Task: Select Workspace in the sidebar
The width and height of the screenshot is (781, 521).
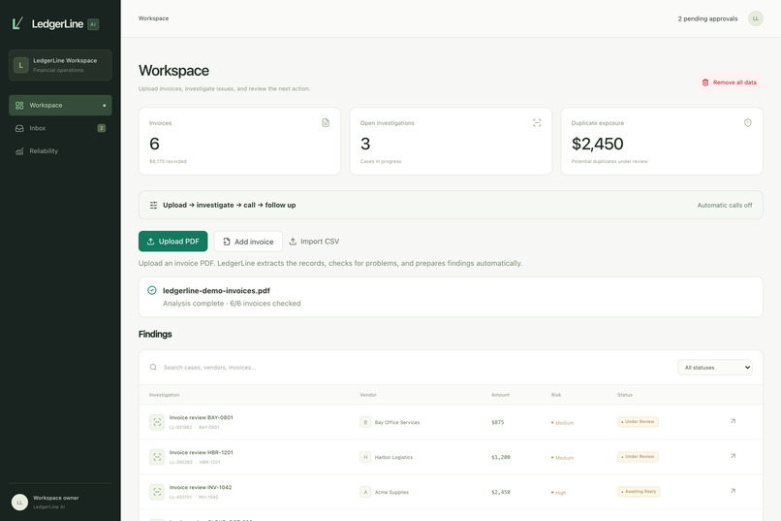Action: click(x=60, y=105)
